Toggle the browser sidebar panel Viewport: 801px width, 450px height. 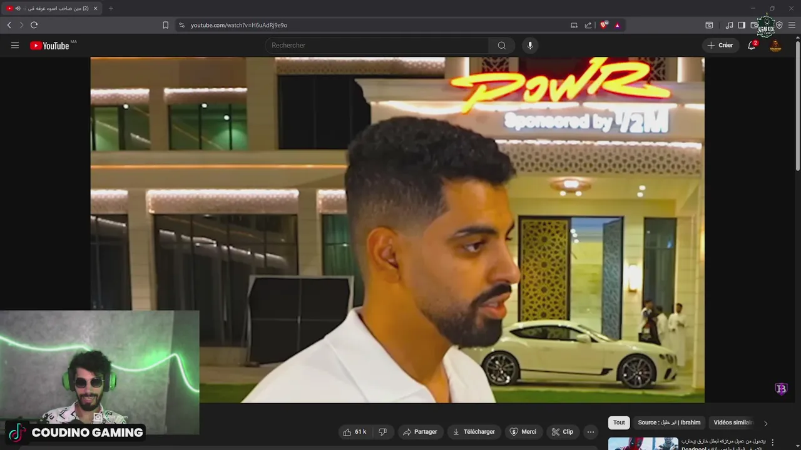coord(742,25)
